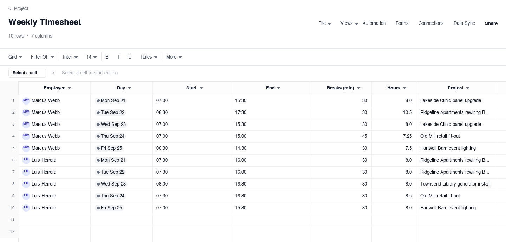Click MW avatar in row 3
The image size is (506, 242).
26,125
